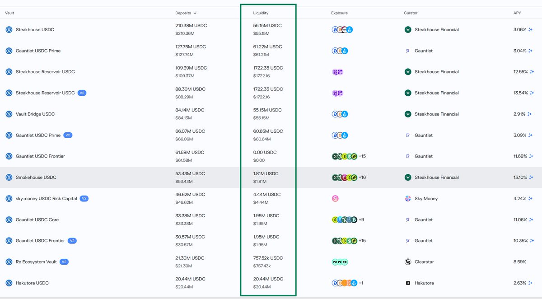
Task: Click the Vault column header
Action: click(9, 13)
